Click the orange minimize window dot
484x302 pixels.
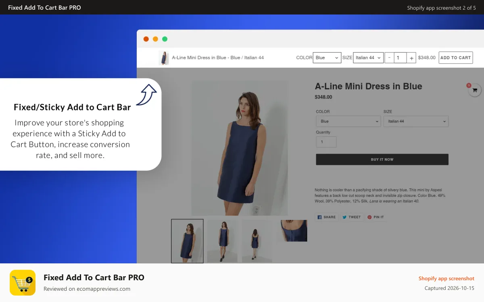155,39
